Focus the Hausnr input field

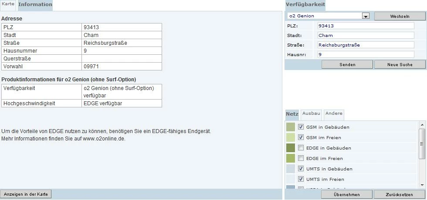[x=366, y=54]
